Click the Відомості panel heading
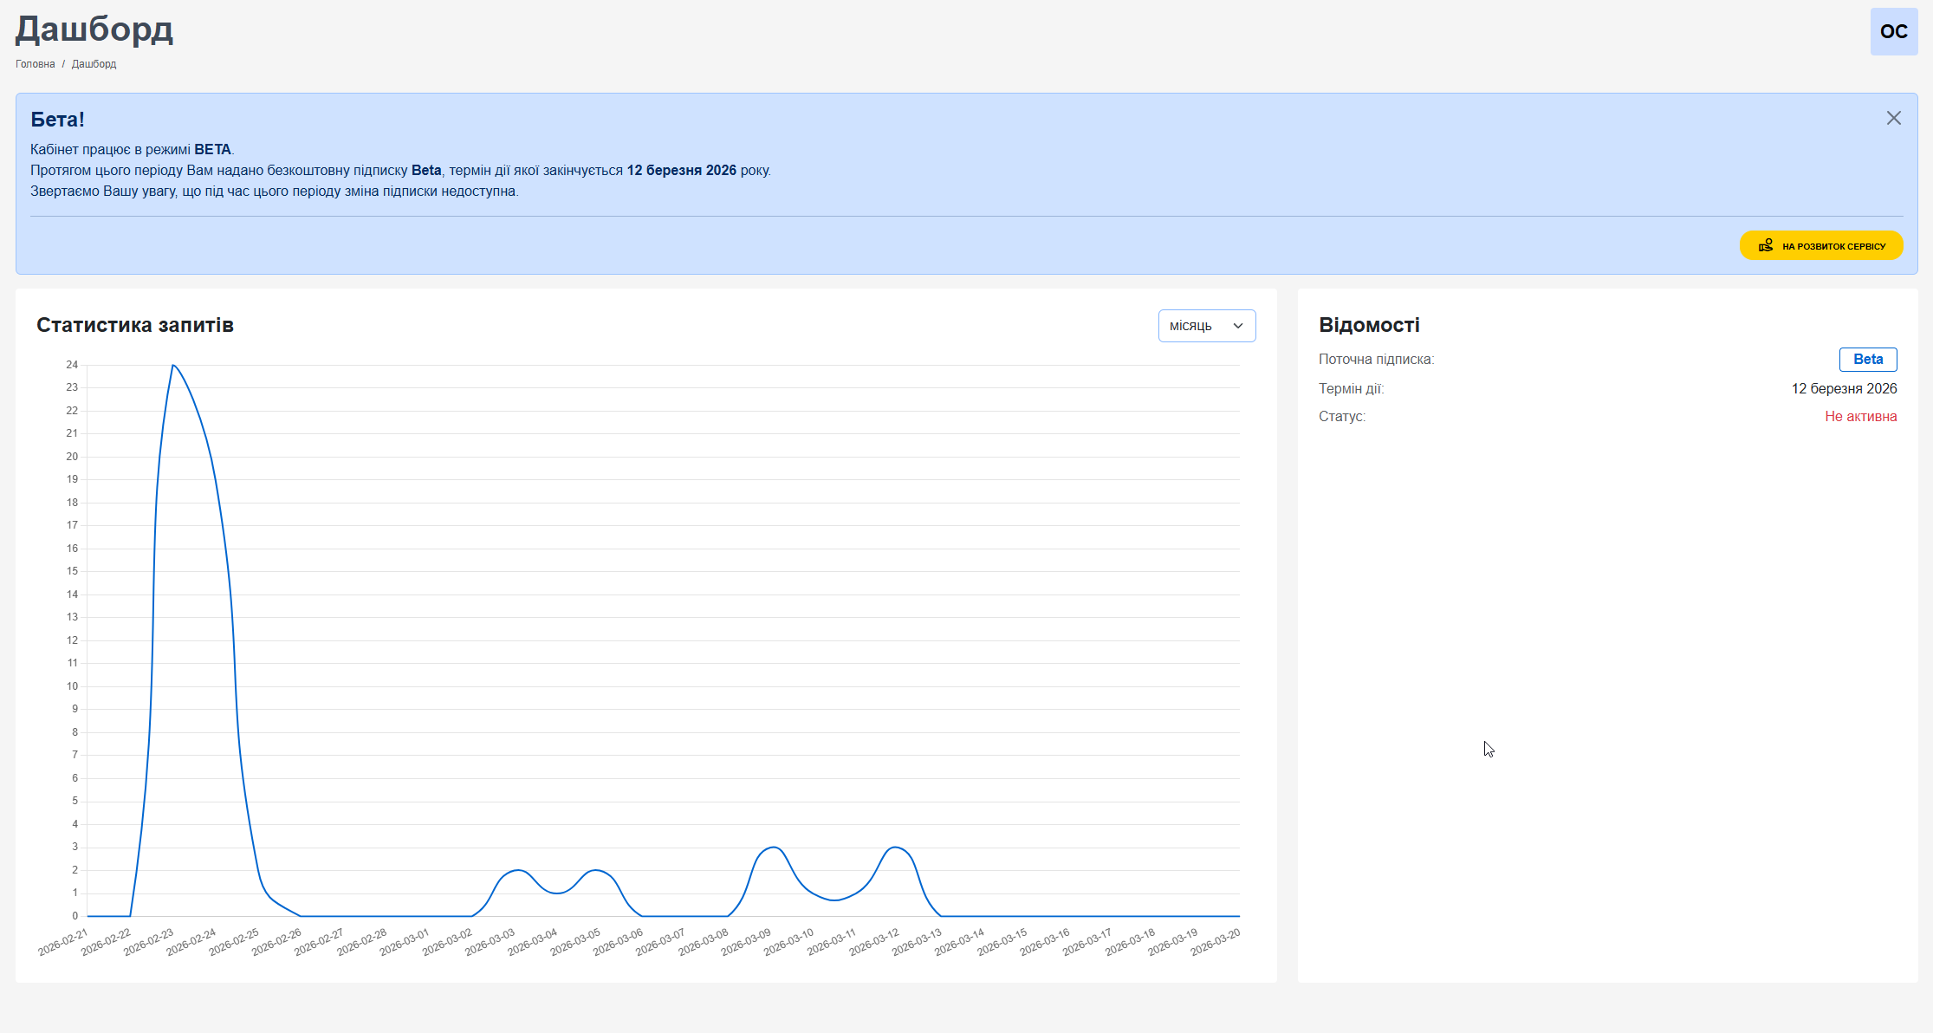Image resolution: width=1933 pixels, height=1033 pixels. click(x=1368, y=325)
